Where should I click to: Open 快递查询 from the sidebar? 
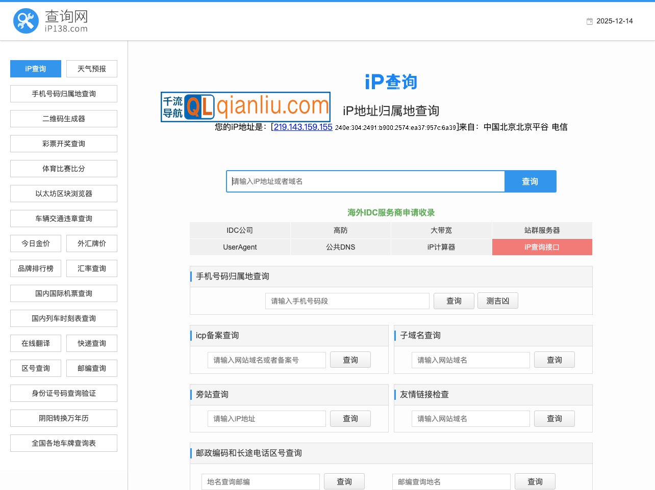[92, 343]
